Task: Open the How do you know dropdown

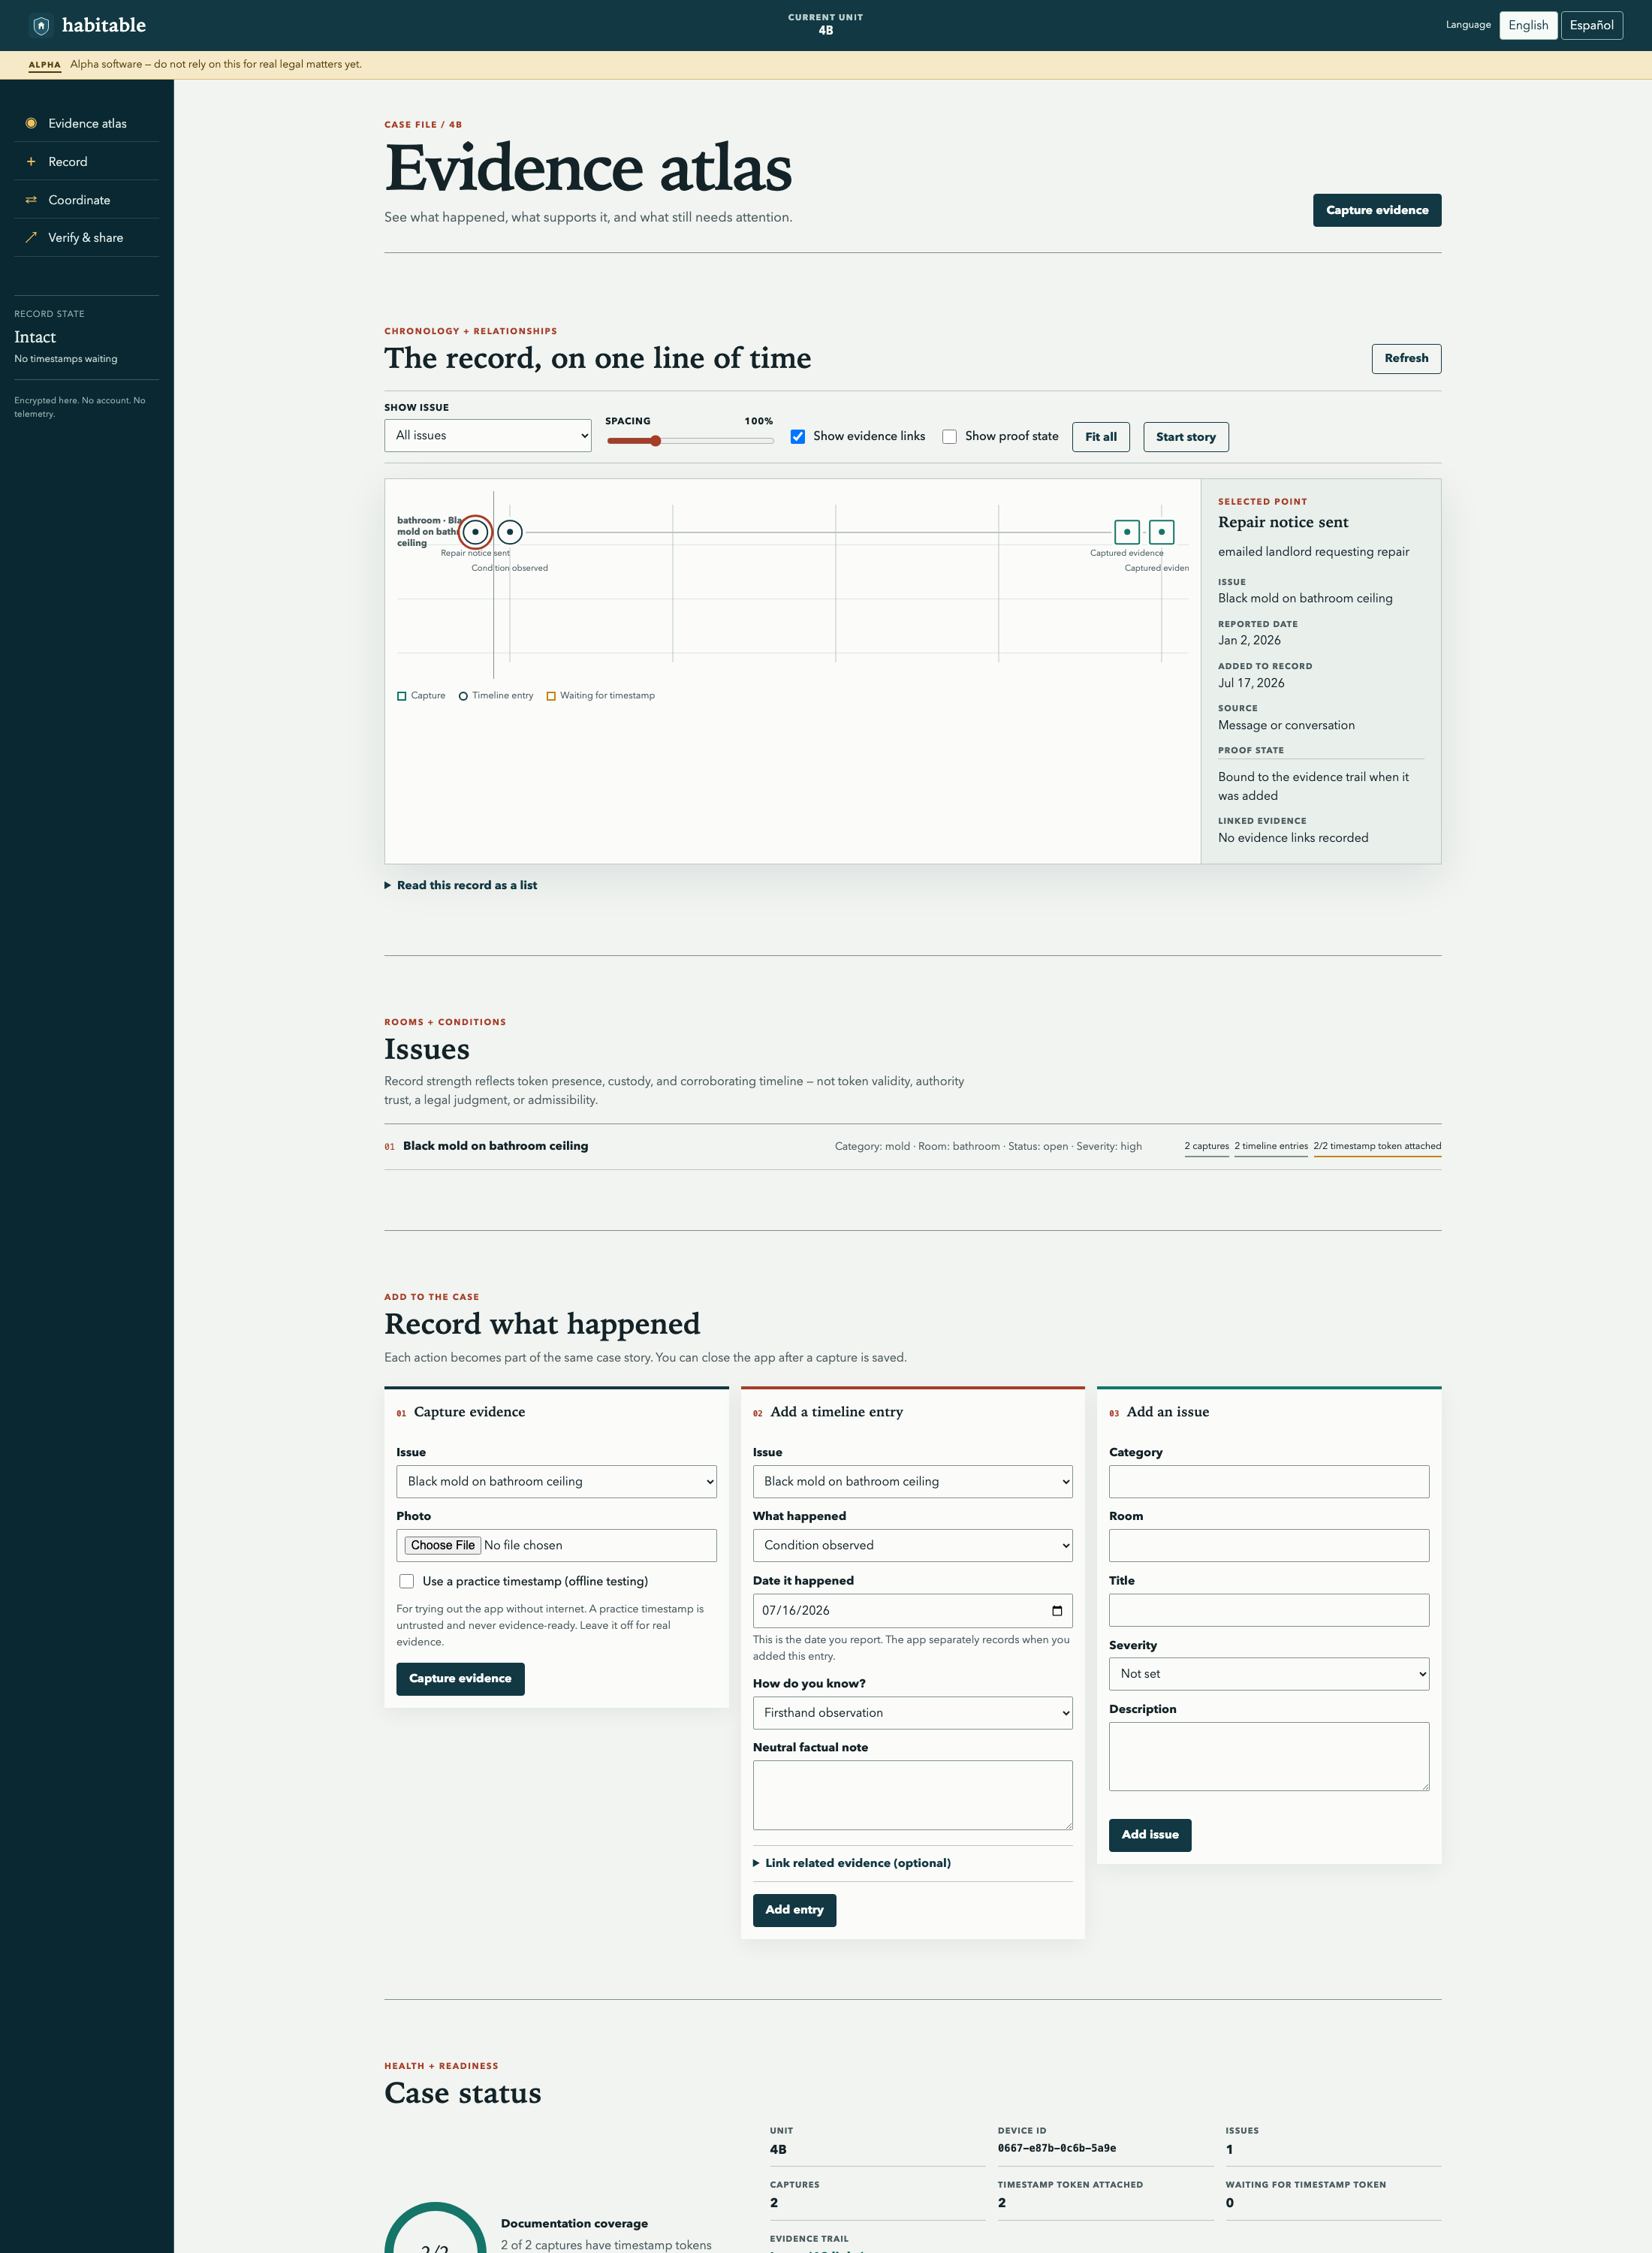Action: click(912, 1712)
